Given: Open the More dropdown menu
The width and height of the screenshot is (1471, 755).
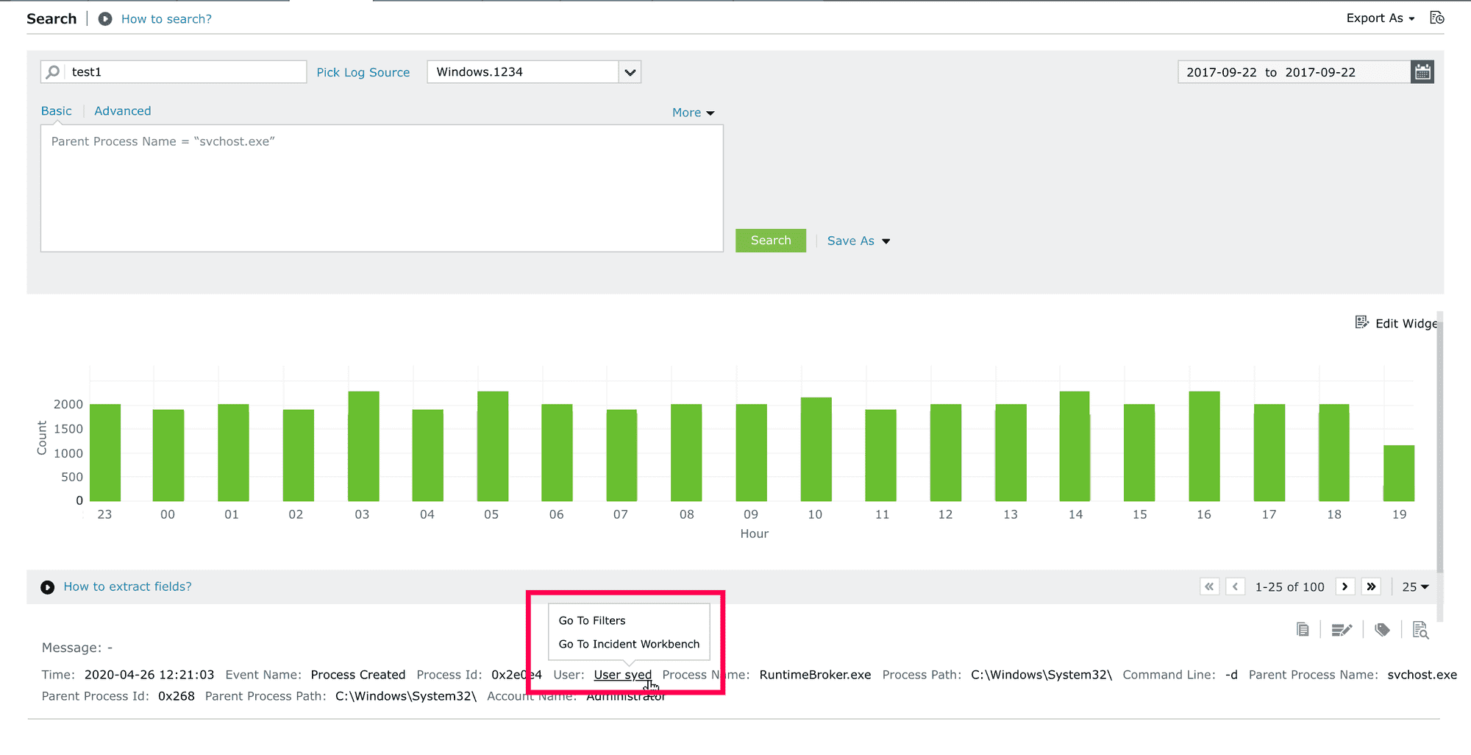Looking at the screenshot, I should [x=693, y=113].
